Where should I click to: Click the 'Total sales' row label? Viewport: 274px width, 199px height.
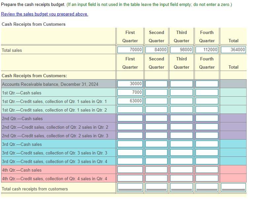coord(12,50)
